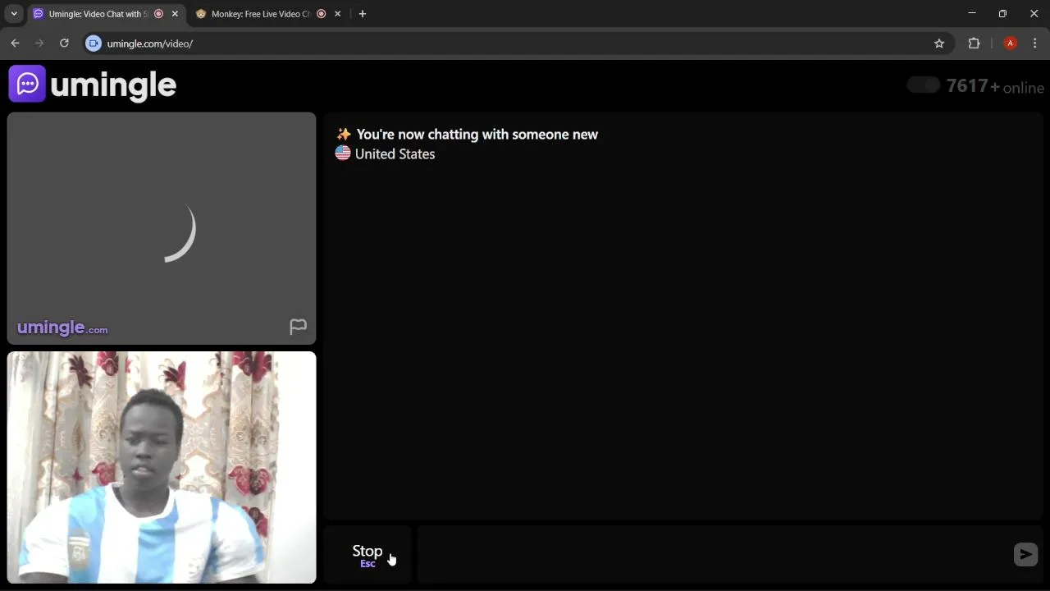Restore down the browser window
1050x591 pixels.
pos(1002,13)
